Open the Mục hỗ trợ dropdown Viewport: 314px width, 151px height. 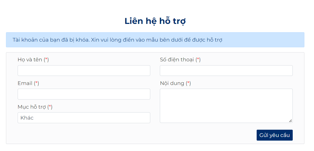pyautogui.click(x=84, y=118)
